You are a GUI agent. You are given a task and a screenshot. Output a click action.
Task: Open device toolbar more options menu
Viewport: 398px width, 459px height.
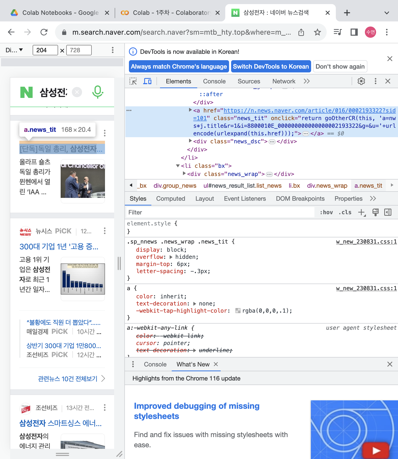pyautogui.click(x=113, y=50)
